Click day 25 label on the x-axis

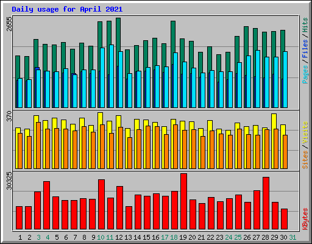pyautogui.click(x=238, y=237)
